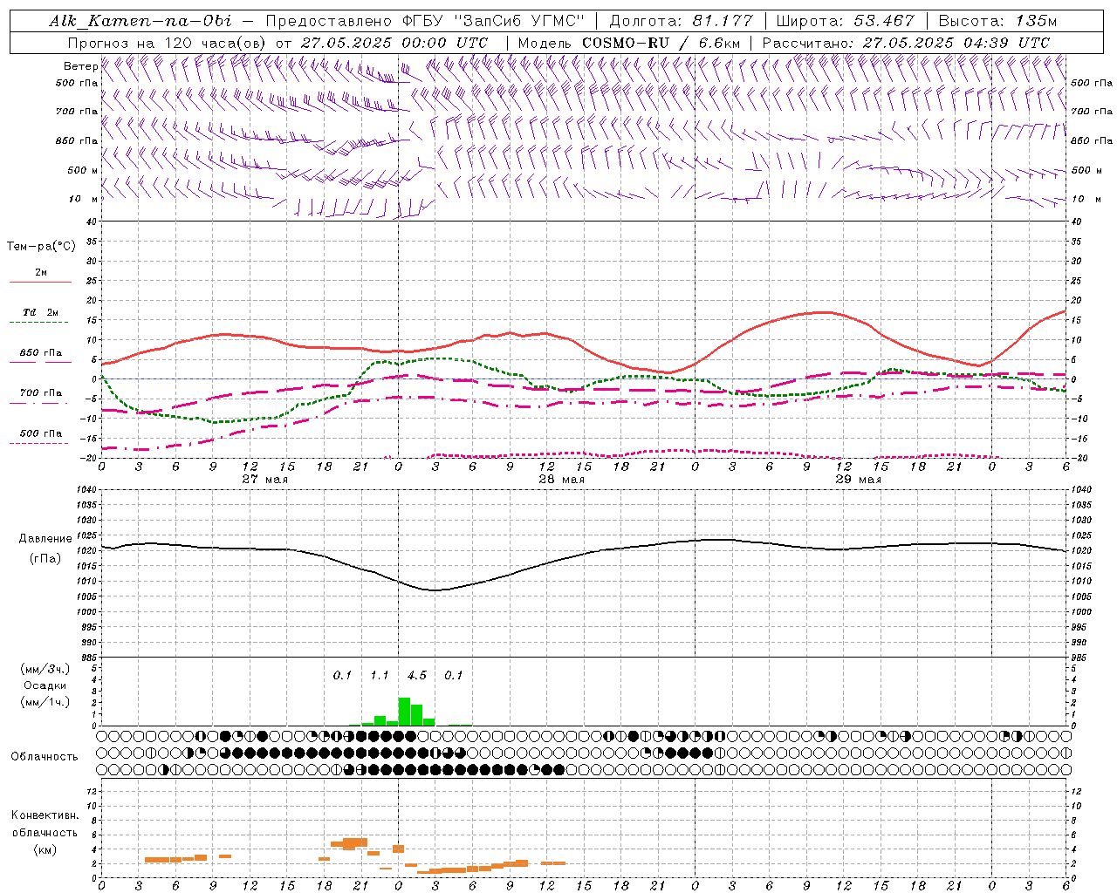Click the date label 28 мая
Viewport: 1117px width, 893px height.
[561, 480]
